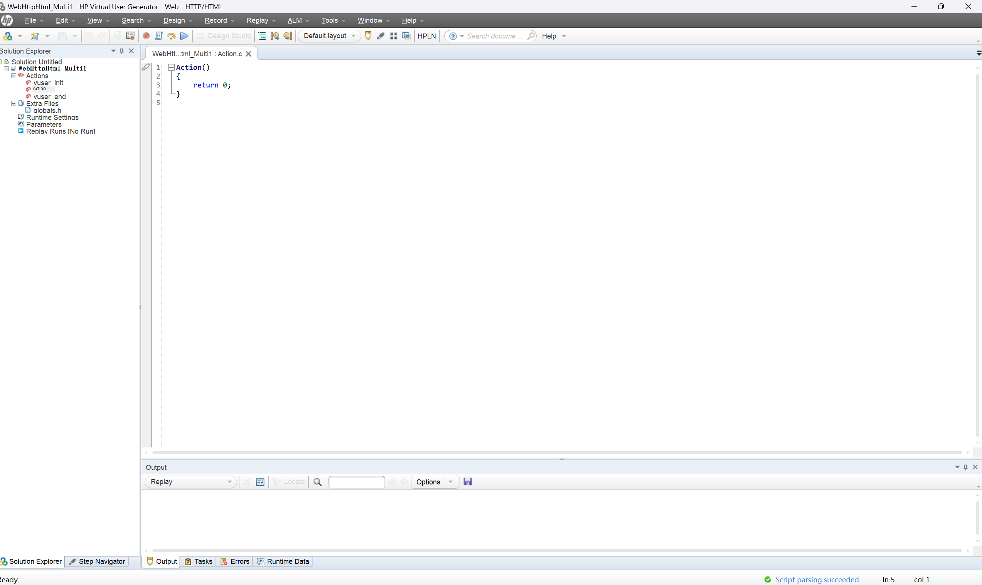Save the output log with disk icon
Viewport: 982px width, 585px height.
pos(468,482)
